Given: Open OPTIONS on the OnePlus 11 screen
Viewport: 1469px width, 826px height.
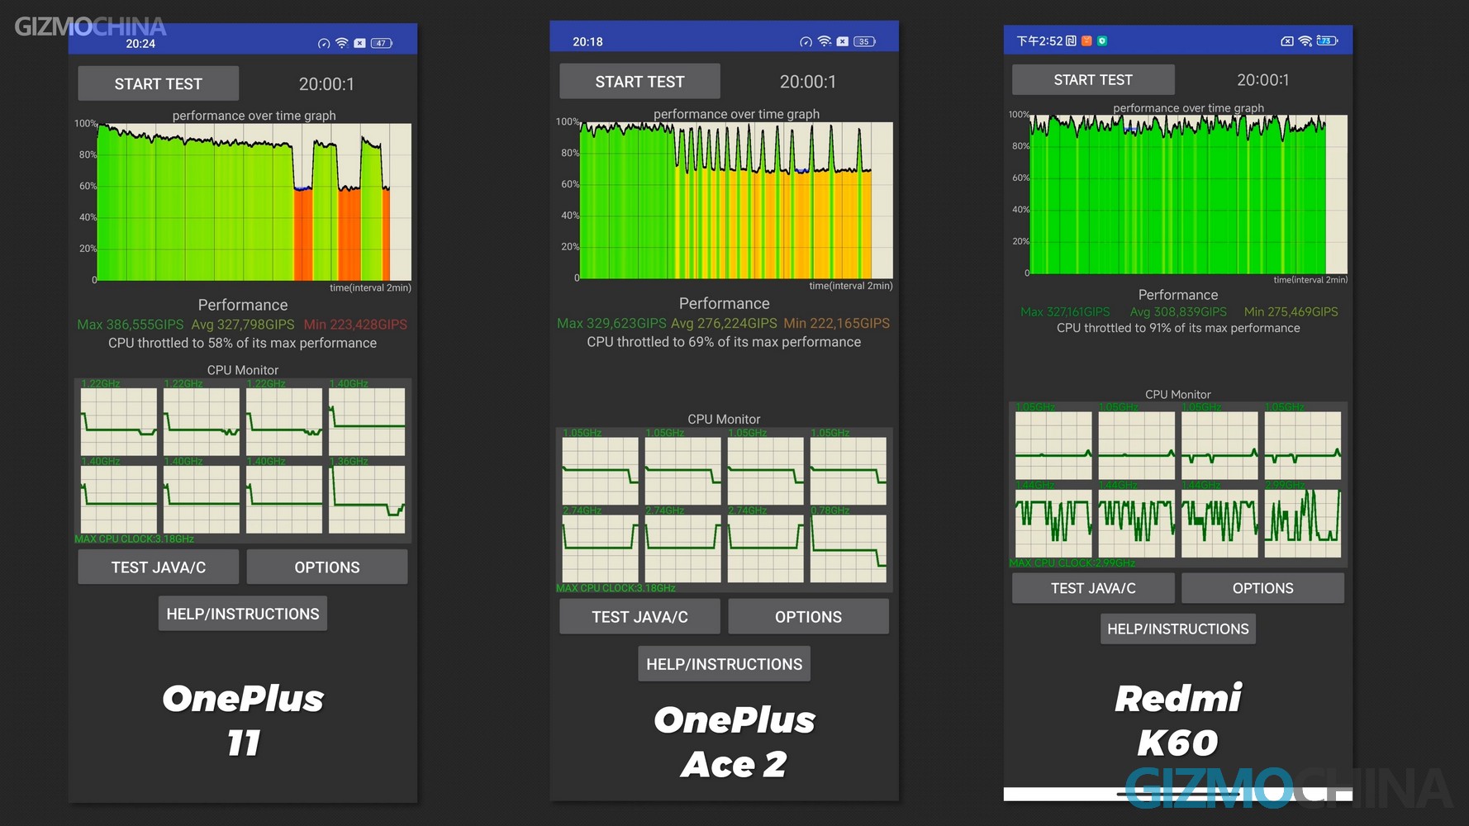Looking at the screenshot, I should 327,567.
